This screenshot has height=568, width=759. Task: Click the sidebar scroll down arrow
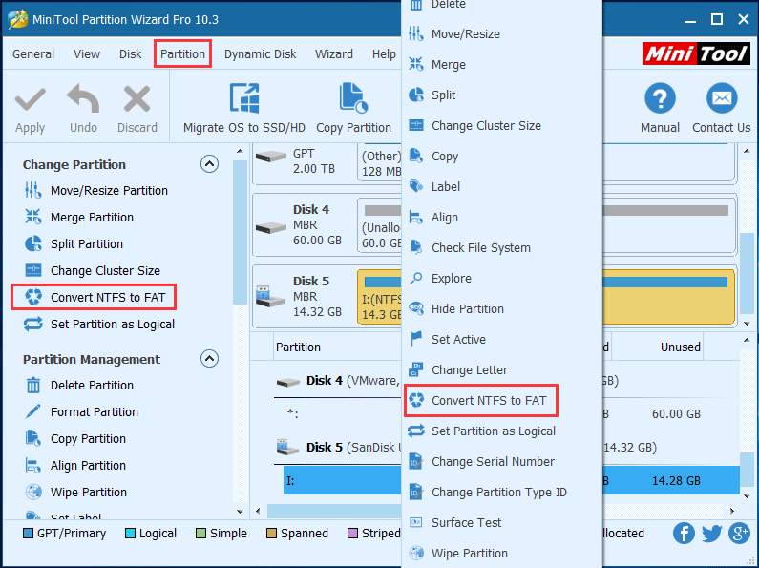[x=240, y=511]
